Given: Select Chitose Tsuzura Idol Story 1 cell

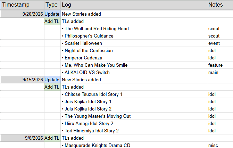Looking at the screenshot, I should point(134,94).
